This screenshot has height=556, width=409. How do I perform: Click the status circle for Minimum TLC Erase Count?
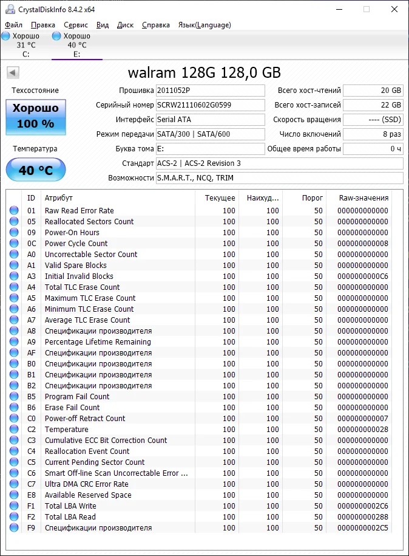point(14,309)
